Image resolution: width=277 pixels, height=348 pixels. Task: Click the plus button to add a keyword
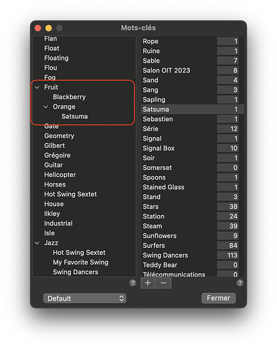pos(148,283)
